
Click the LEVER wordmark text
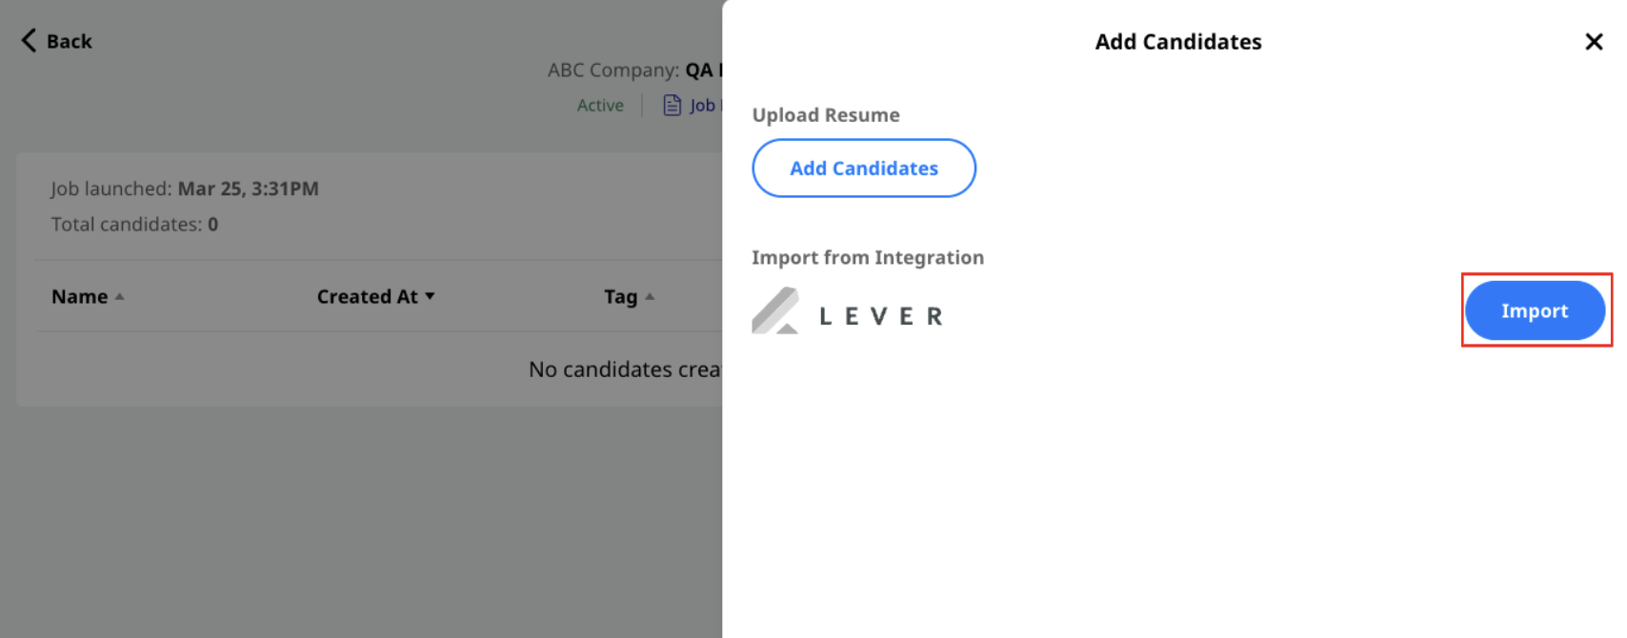881,316
